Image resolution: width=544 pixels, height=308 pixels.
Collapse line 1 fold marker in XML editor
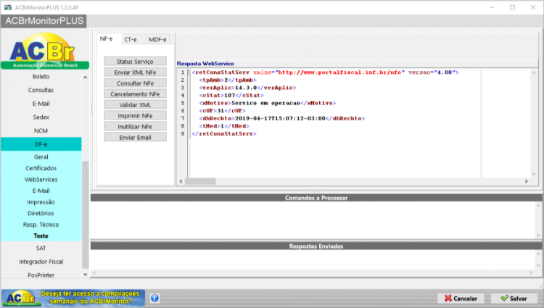[189, 72]
